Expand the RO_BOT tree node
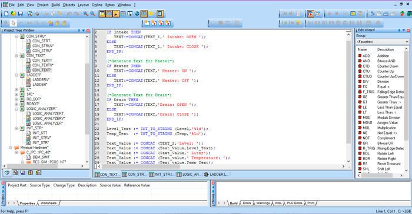This screenshot has height=214, width=412. (16, 99)
